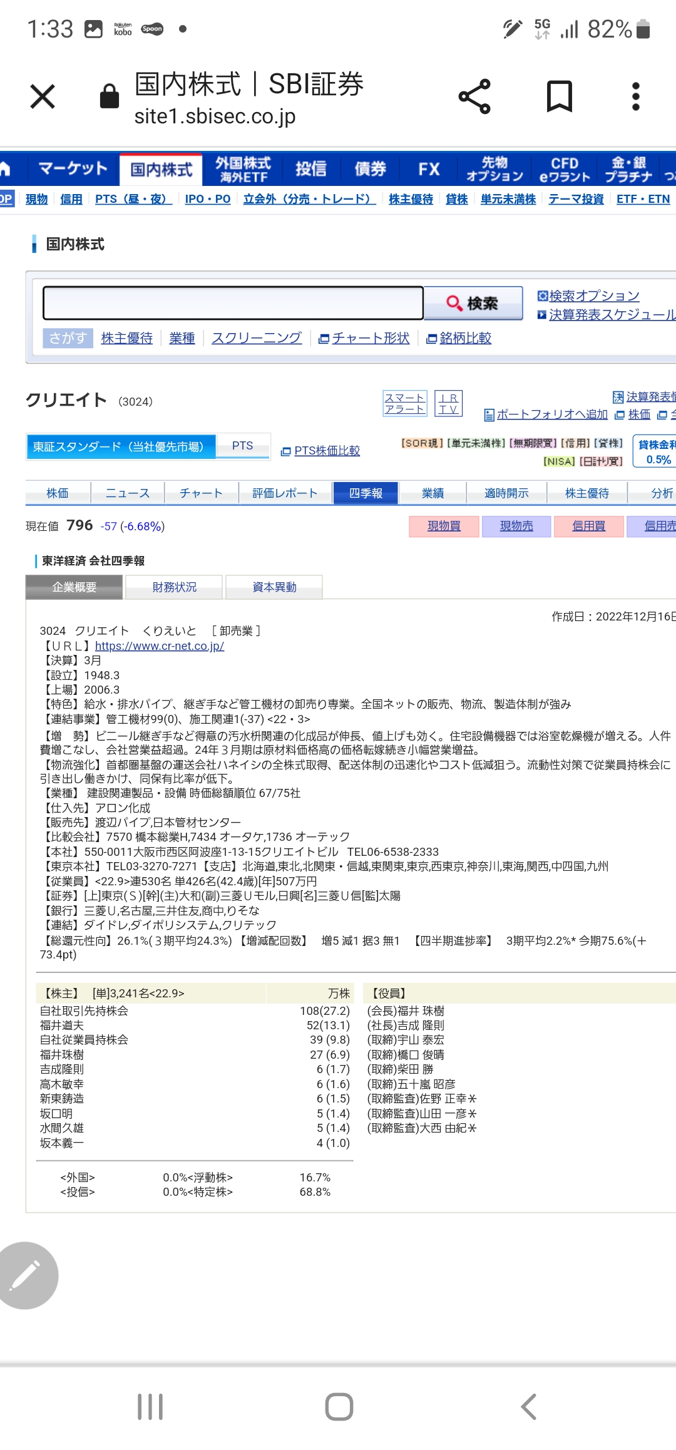This screenshot has width=676, height=1450.
Task: Open IPO・PO link
Action: pos(208,199)
